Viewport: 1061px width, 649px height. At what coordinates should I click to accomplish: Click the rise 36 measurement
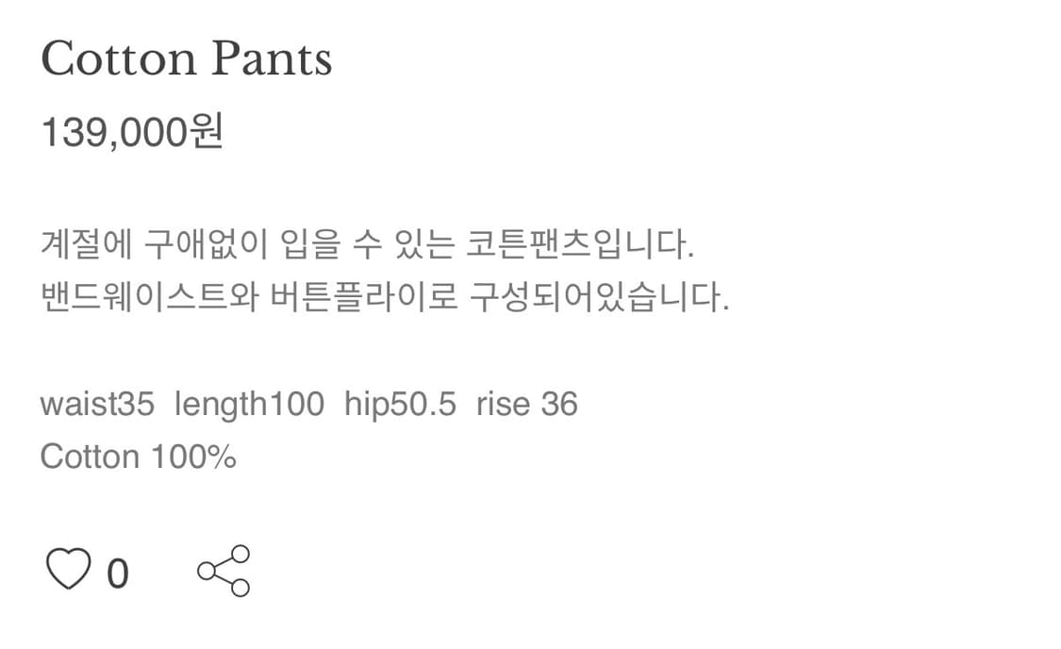click(527, 405)
